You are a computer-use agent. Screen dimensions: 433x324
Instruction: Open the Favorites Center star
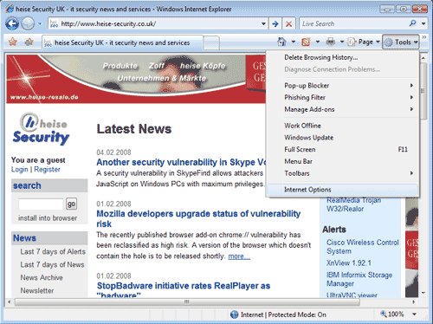pos(13,42)
